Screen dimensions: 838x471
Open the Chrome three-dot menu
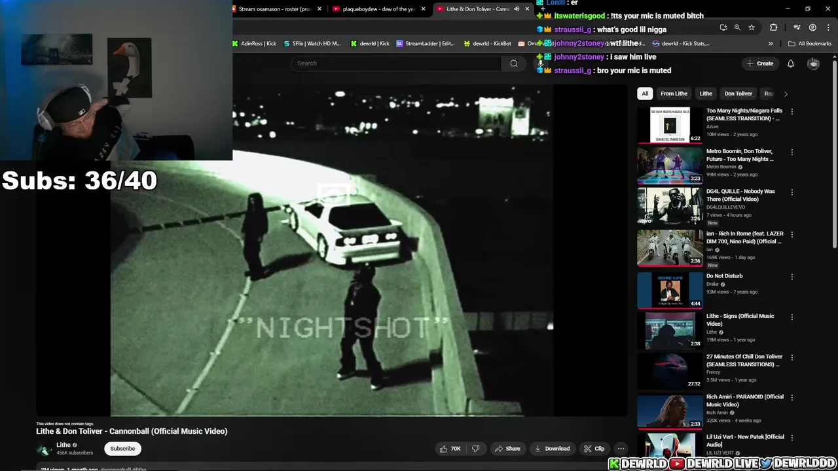(828, 27)
